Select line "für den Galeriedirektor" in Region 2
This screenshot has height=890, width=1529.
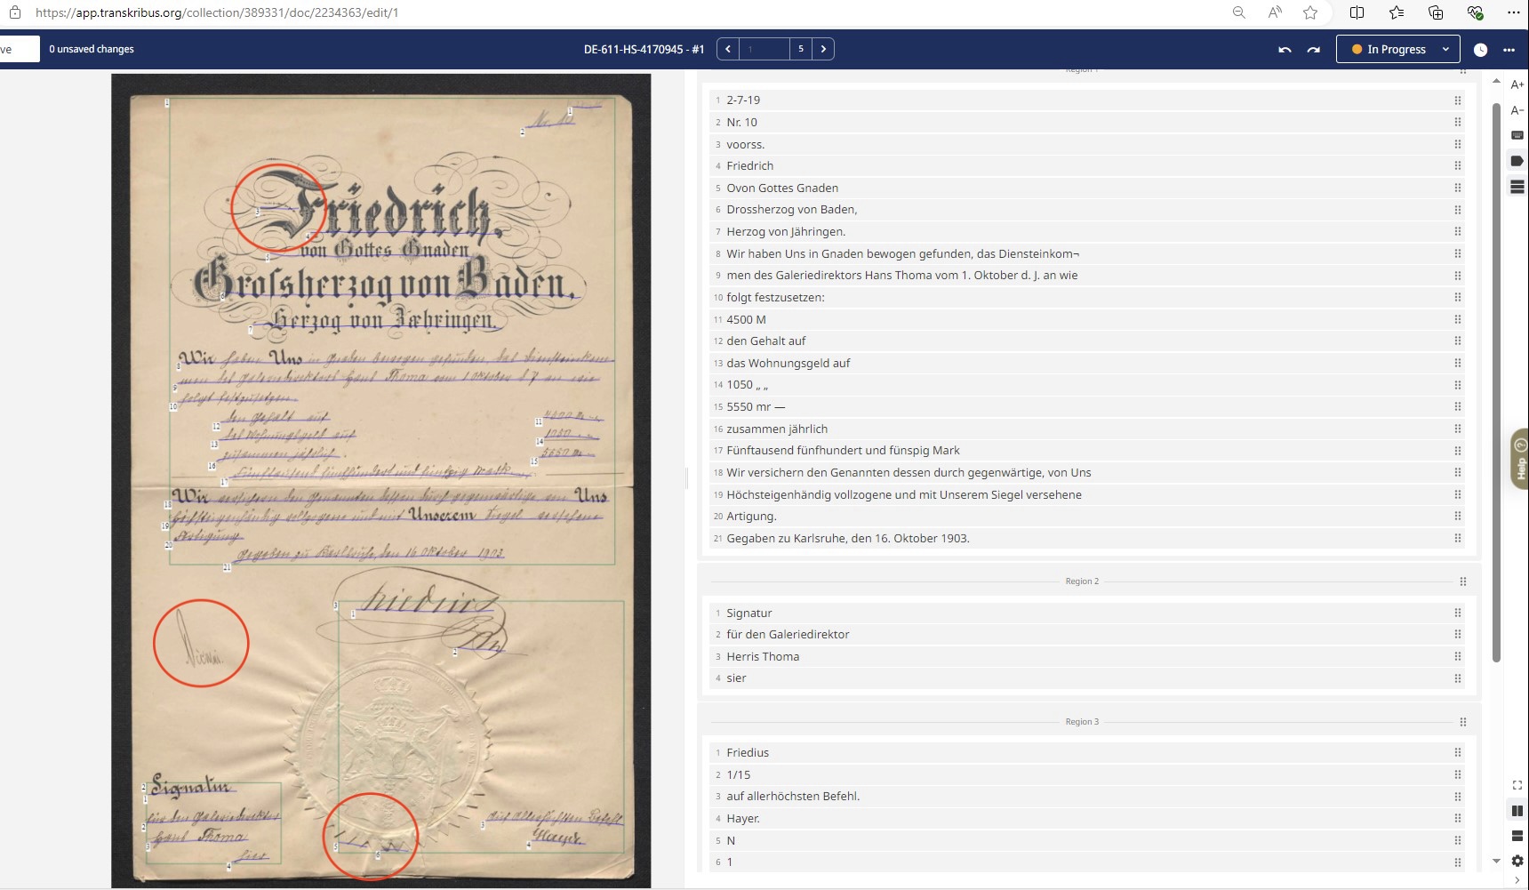pos(1086,635)
